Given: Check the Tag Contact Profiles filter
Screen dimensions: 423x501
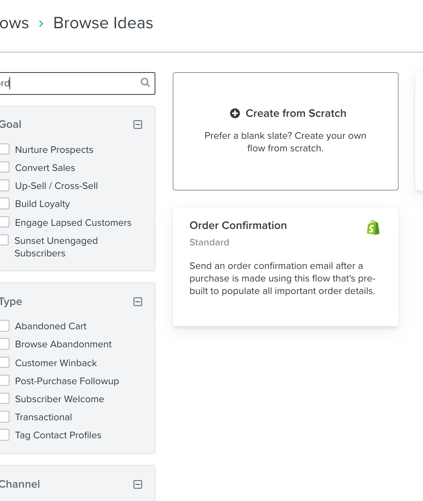Looking at the screenshot, I should 4,434.
